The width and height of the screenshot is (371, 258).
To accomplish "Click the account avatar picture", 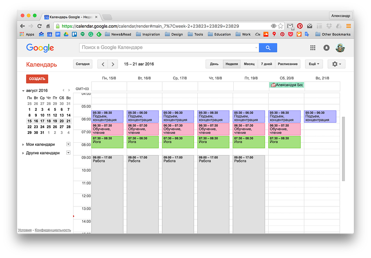I will click(x=340, y=48).
